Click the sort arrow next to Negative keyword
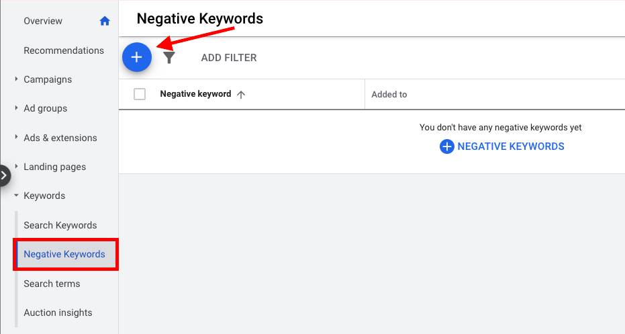The image size is (625, 334). tap(241, 95)
